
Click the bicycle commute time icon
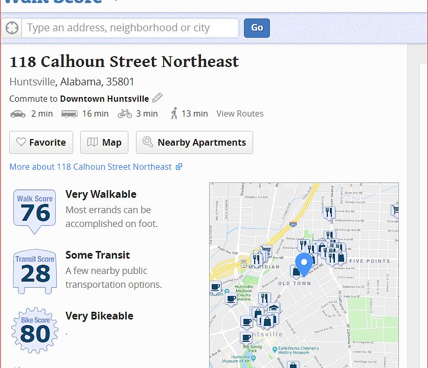(x=125, y=114)
